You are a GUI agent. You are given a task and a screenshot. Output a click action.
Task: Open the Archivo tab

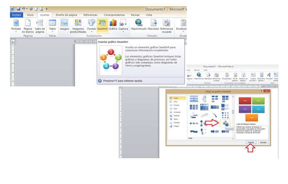click(17, 15)
